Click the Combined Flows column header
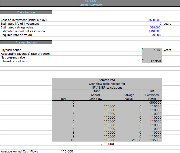This screenshot has width=180, height=153. coord(152,97)
